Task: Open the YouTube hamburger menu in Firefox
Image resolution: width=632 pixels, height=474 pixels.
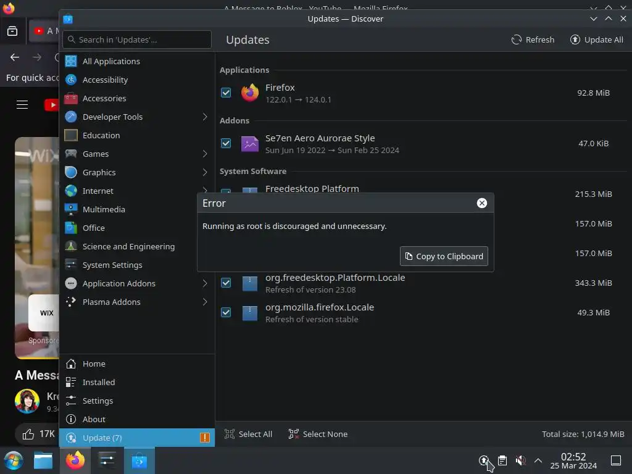Action: (22, 105)
